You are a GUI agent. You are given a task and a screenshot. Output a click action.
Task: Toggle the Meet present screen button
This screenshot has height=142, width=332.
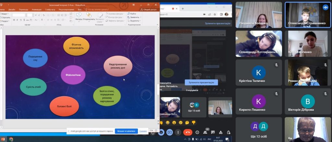click(170, 132)
